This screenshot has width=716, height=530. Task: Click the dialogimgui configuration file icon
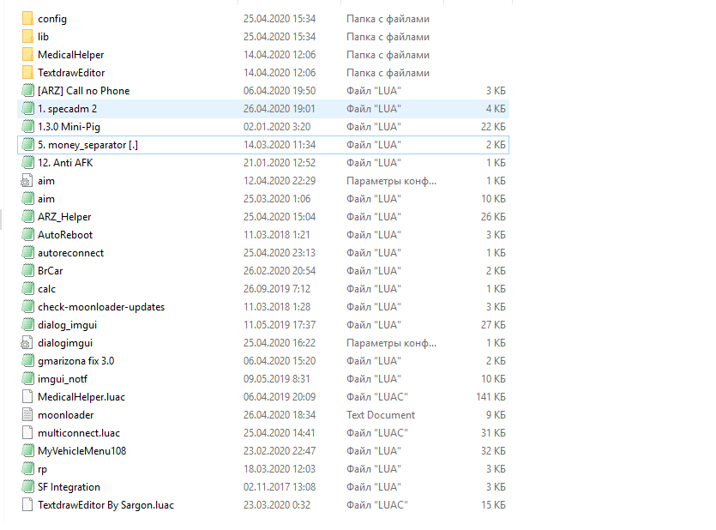27,343
